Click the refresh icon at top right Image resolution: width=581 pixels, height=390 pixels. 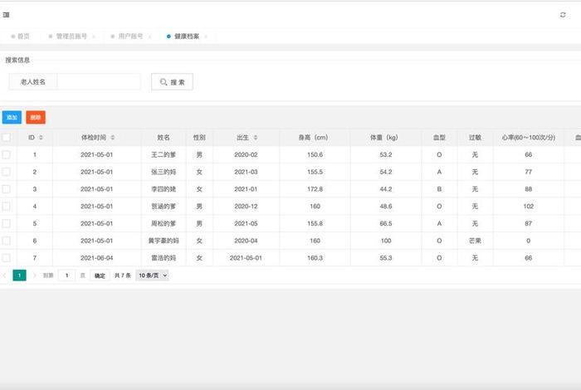point(563,15)
